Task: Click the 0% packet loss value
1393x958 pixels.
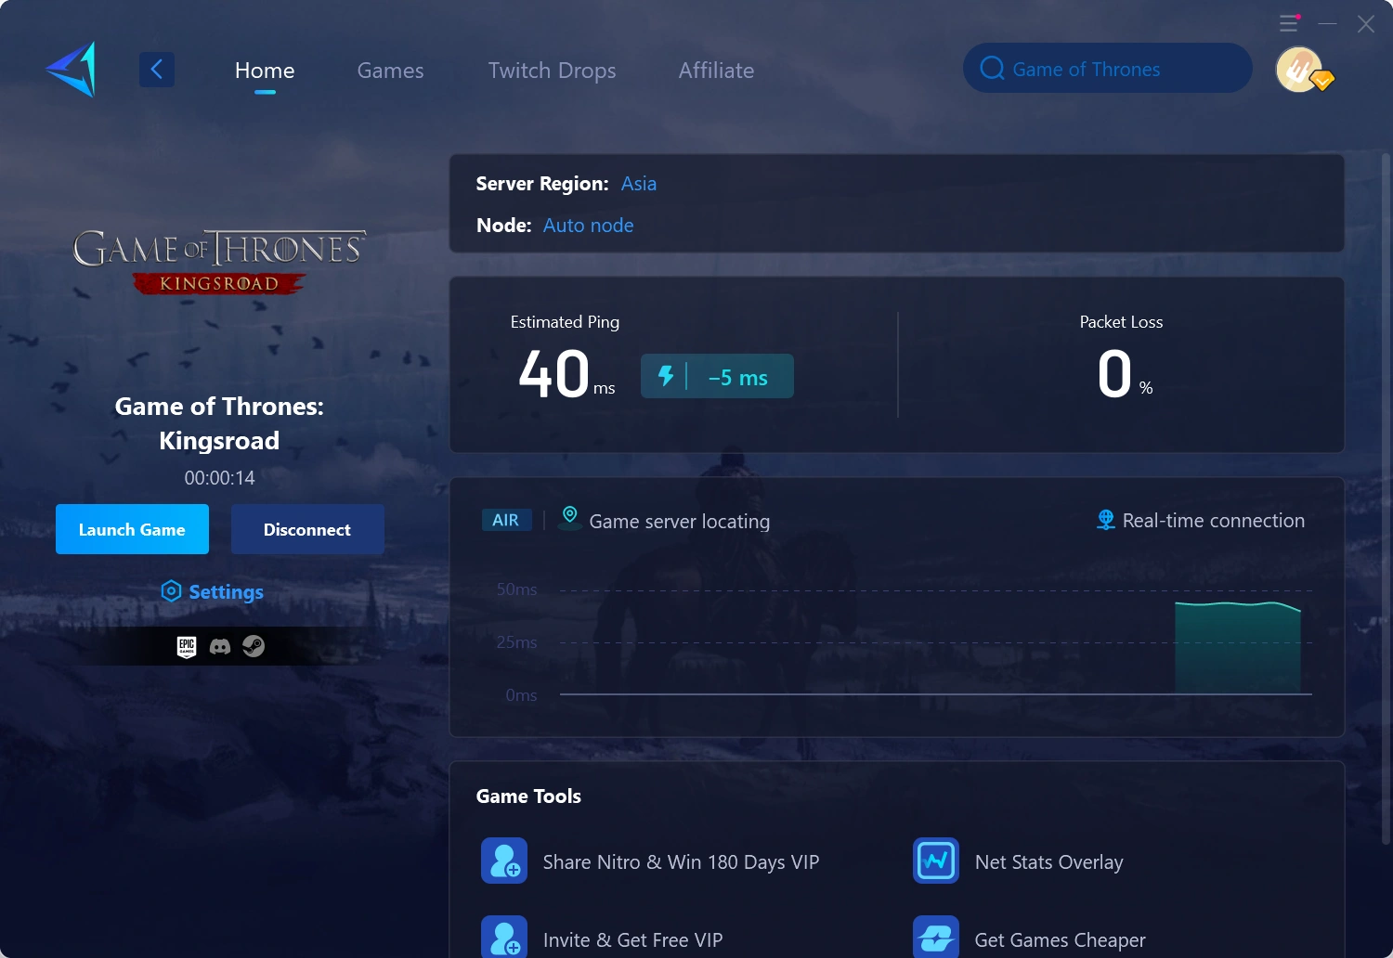Action: click(1125, 374)
